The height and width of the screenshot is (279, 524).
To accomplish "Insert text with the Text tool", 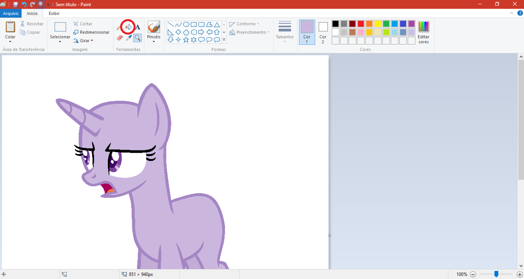I will (x=137, y=27).
